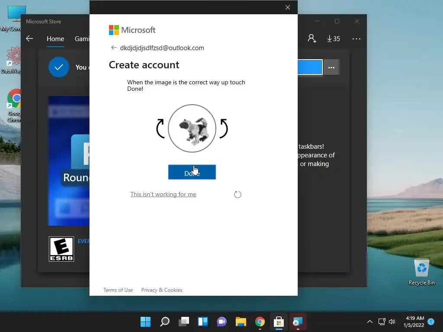The width and height of the screenshot is (443, 332).
Task: Open the Terms of Use link
Action: 118,290
